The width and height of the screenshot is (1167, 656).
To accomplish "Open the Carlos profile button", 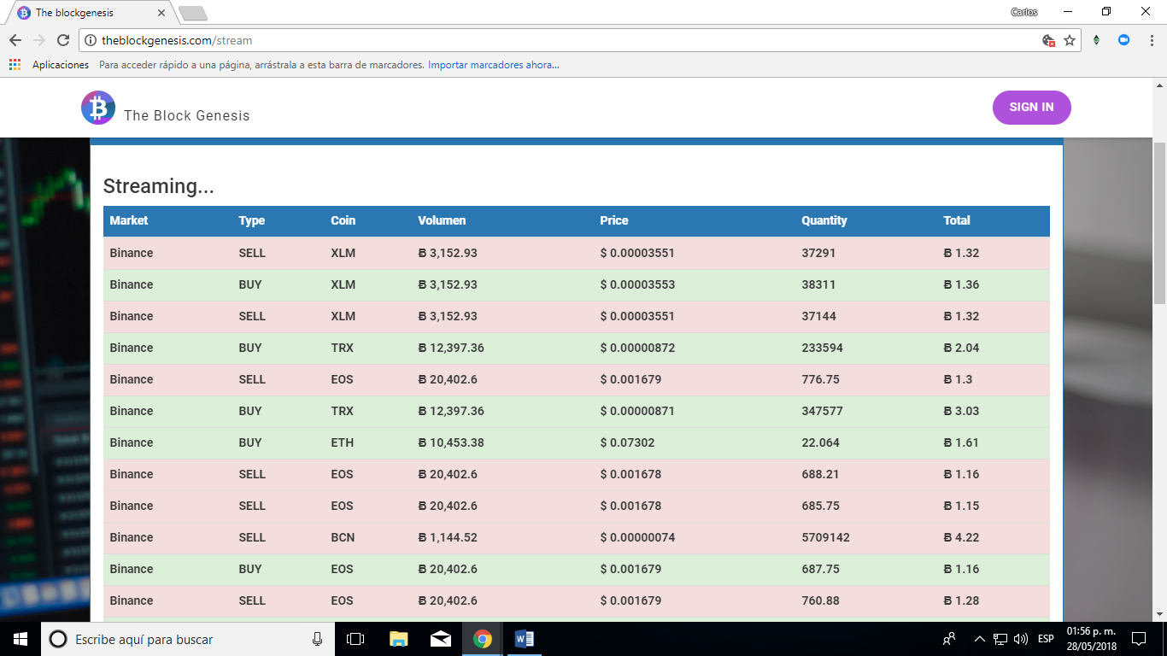I will [x=1024, y=12].
